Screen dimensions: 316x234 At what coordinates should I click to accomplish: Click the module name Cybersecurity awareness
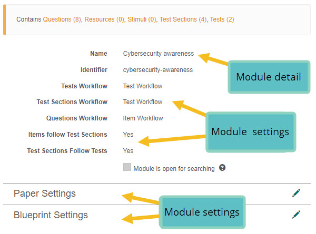pos(159,53)
